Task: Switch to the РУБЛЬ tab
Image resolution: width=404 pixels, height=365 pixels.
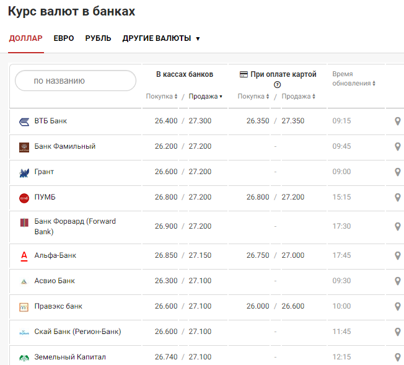Action: point(99,38)
